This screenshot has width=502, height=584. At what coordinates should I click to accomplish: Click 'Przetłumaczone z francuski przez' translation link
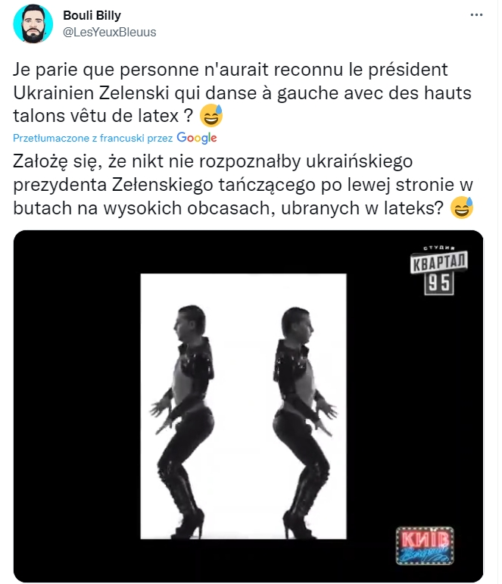pos(92,138)
